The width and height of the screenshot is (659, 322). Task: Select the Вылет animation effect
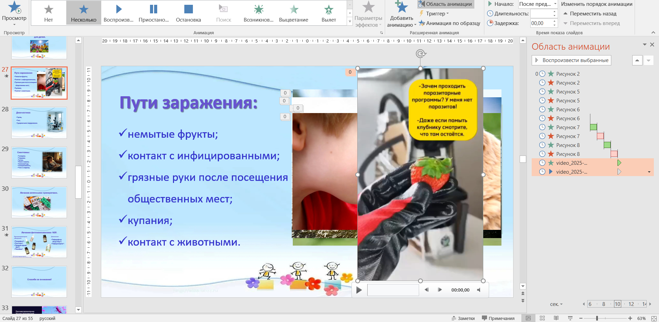pyautogui.click(x=328, y=12)
